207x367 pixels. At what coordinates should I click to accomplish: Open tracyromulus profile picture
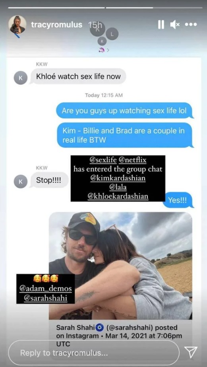(x=17, y=25)
